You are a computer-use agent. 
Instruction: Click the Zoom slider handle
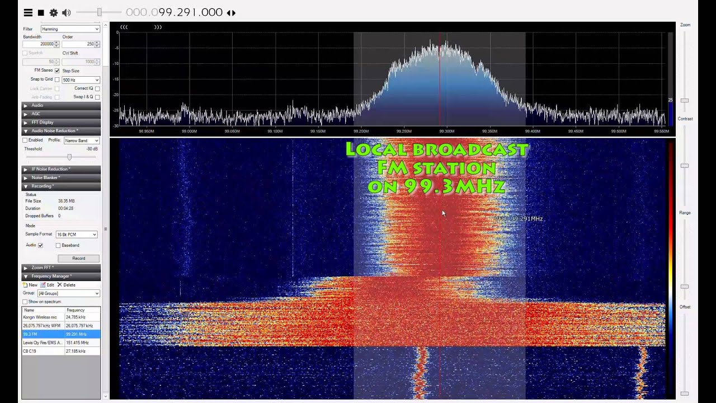(684, 101)
